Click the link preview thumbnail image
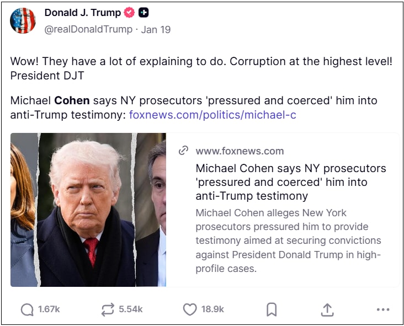 point(88,210)
